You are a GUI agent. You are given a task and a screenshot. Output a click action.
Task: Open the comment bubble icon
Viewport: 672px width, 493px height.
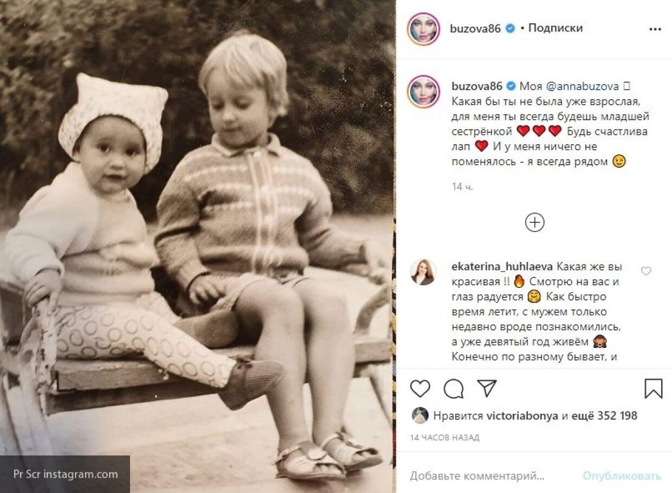[x=454, y=388]
